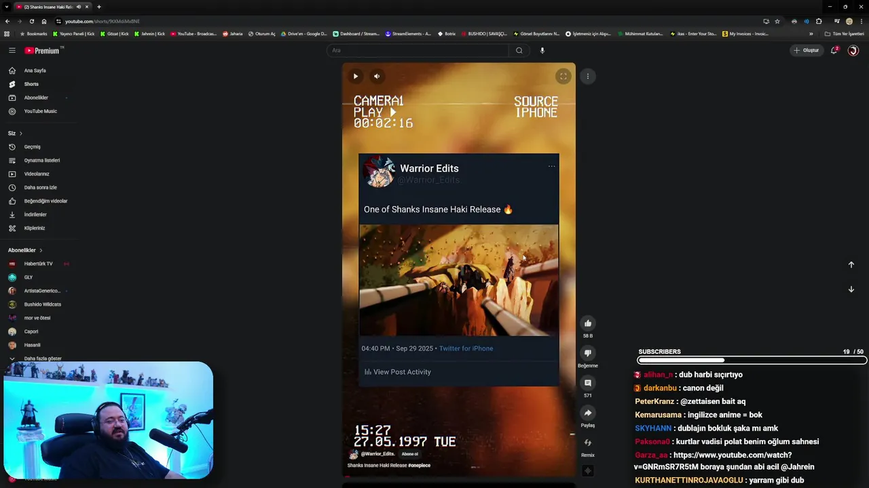This screenshot has height=488, width=869.
Task: Open Yayıncı Paneli | Kick bookmark
Action: point(74,34)
